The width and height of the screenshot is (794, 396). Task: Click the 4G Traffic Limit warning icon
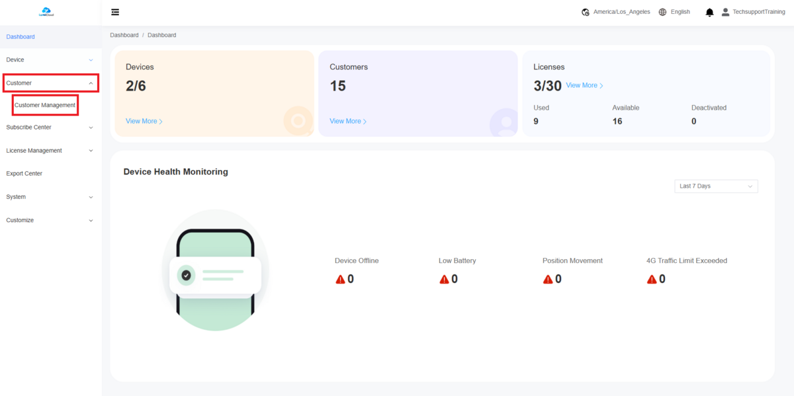coord(652,279)
